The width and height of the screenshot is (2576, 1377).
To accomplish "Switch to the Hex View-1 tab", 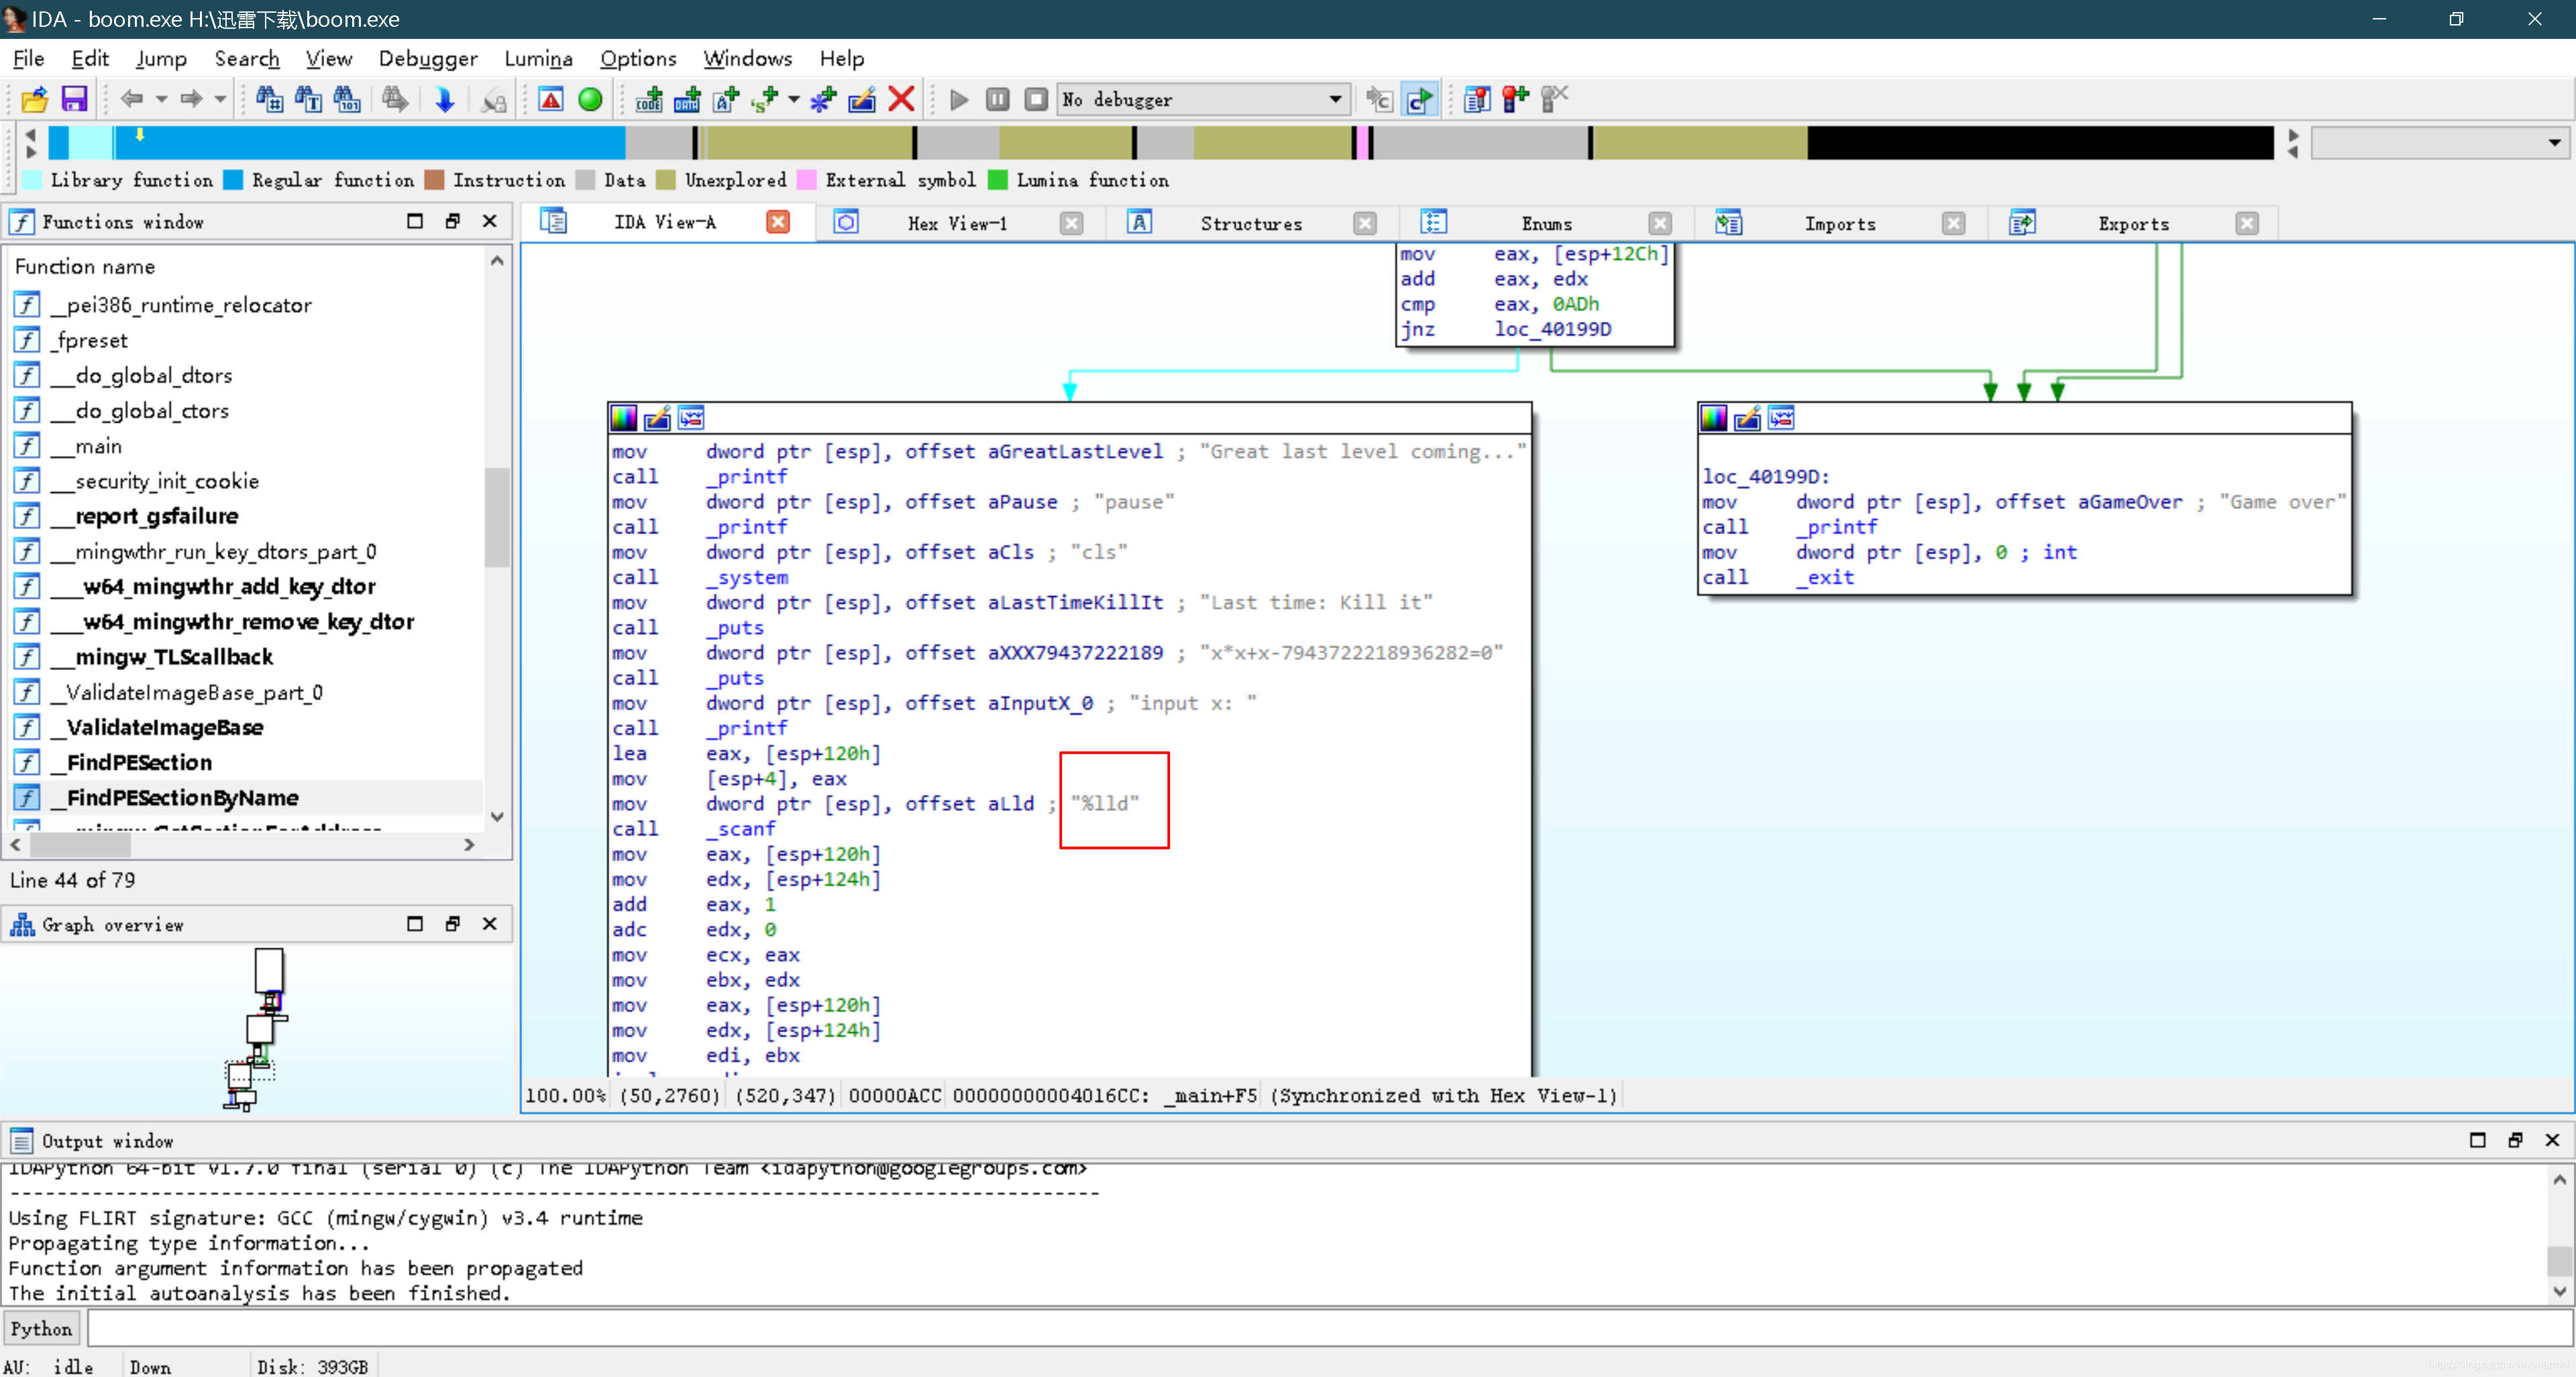I will pos(957,223).
